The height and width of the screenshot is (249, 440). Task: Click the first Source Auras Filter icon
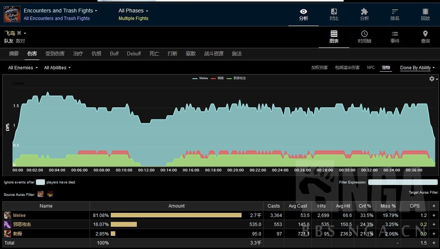[x=41, y=194]
